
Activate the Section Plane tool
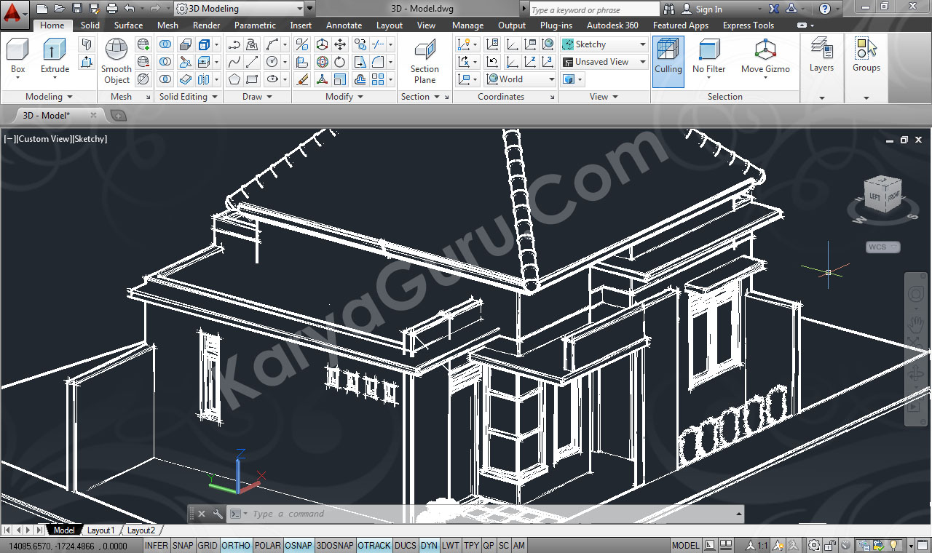(424, 51)
